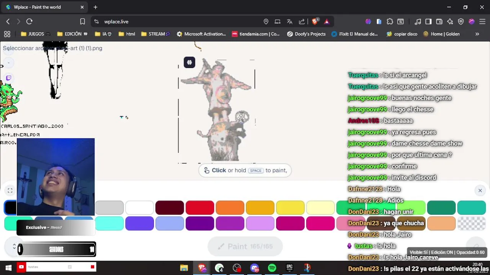Viewport: 490px width, 275px height.
Task: Open the IA bookmarks folder
Action: point(103,34)
